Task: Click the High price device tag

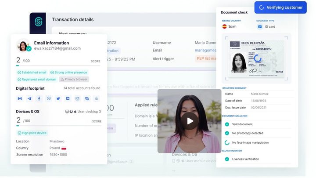Action: point(32,133)
